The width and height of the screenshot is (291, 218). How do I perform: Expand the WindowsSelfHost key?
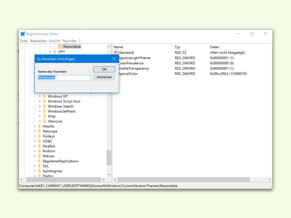[x=40, y=111]
